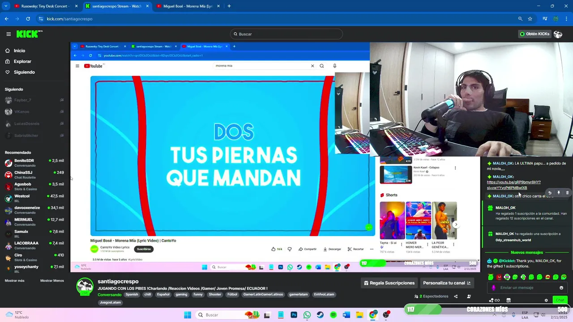Click the channel points infinity icon
Screen dimensions: 573x322
(494, 300)
